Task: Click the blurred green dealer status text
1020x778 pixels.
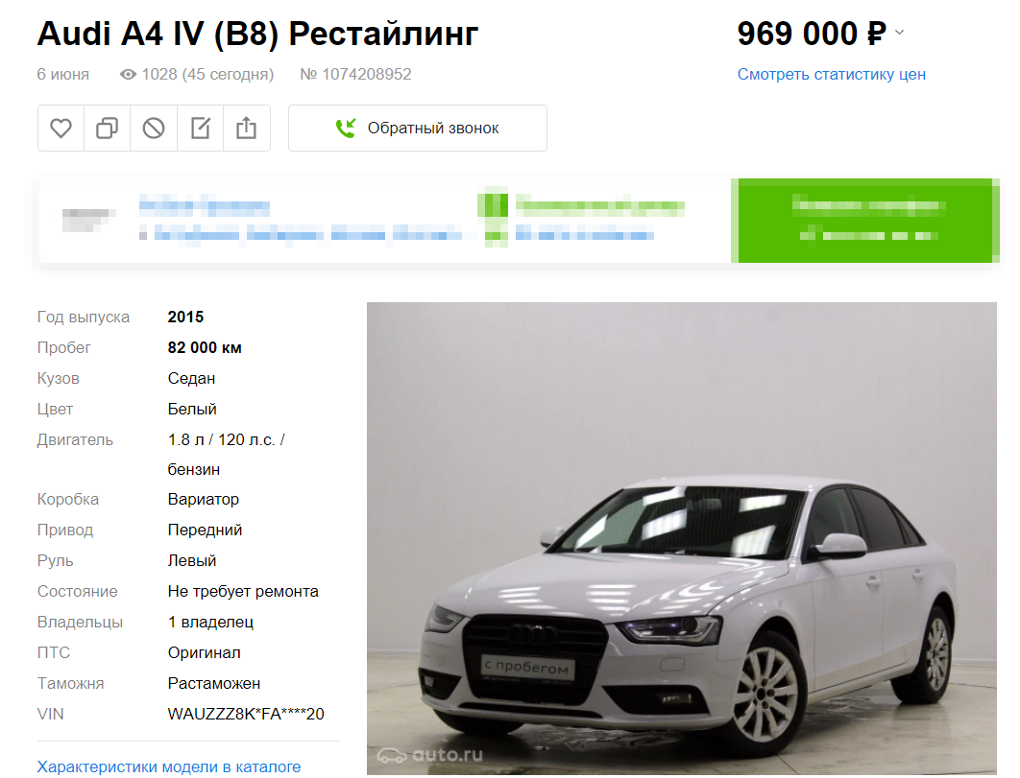Action: pyautogui.click(x=599, y=206)
